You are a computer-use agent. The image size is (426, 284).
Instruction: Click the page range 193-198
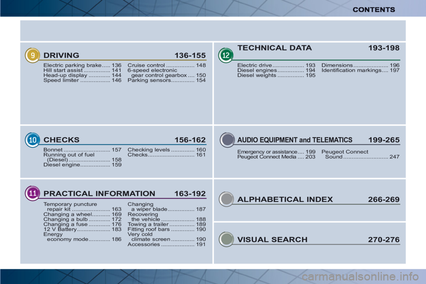click(x=384, y=48)
